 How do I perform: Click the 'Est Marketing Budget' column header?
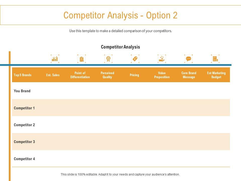point(216,75)
